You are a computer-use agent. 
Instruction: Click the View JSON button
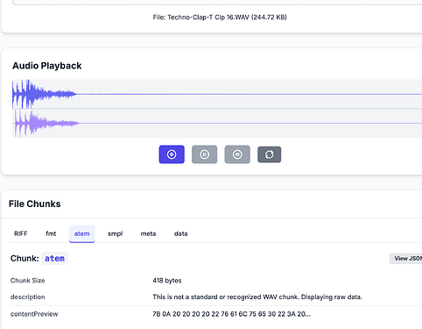pyautogui.click(x=406, y=259)
